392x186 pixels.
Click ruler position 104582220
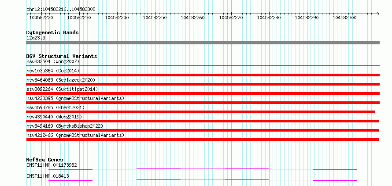(x=41, y=18)
